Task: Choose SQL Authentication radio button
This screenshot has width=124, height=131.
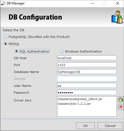Action: tap(17, 51)
